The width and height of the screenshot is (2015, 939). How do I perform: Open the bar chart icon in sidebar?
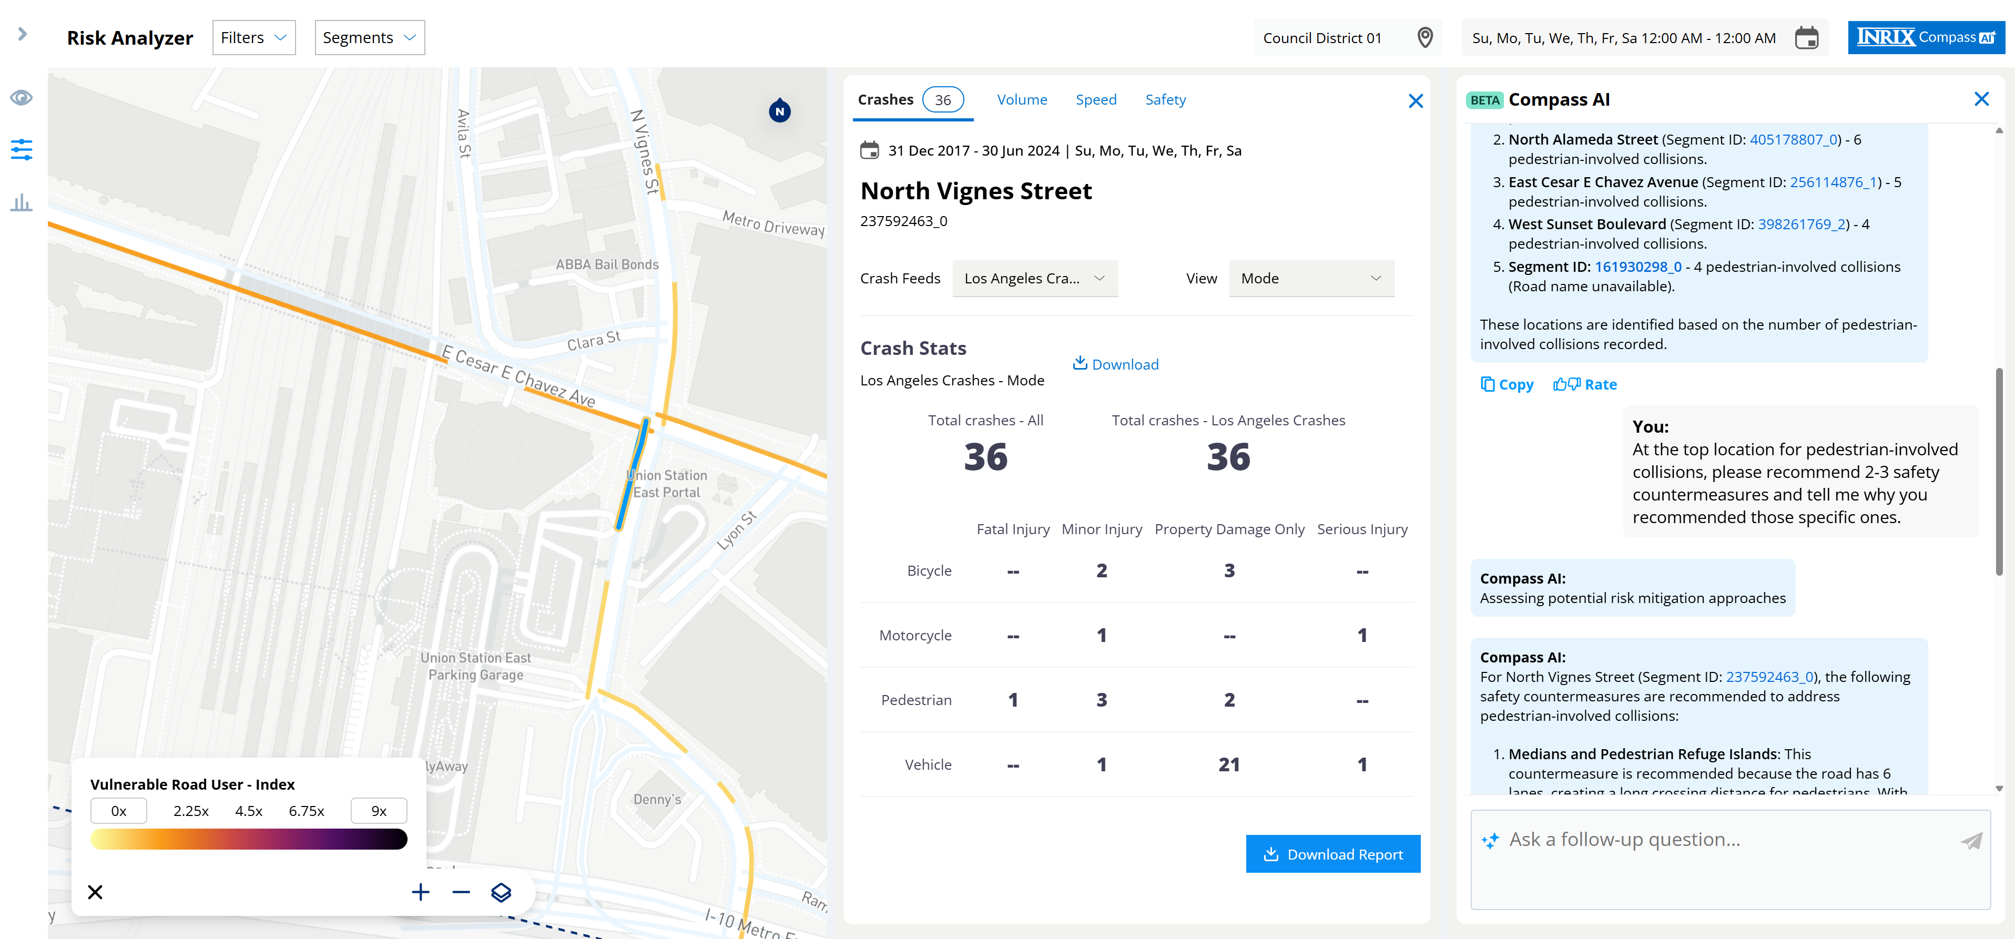(21, 202)
